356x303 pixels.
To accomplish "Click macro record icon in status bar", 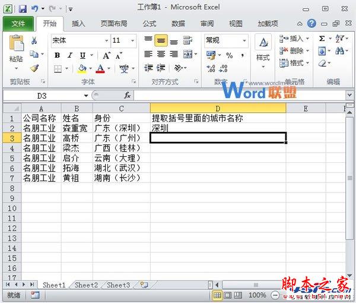I will [x=35, y=295].
